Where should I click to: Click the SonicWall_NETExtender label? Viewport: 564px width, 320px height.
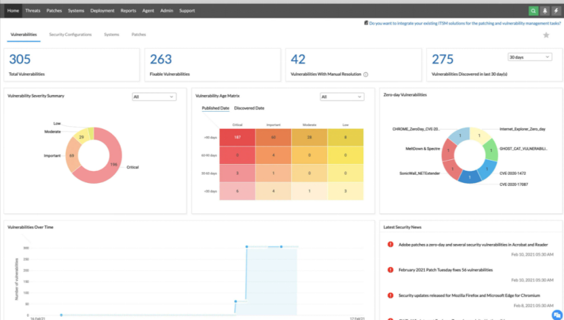(419, 173)
